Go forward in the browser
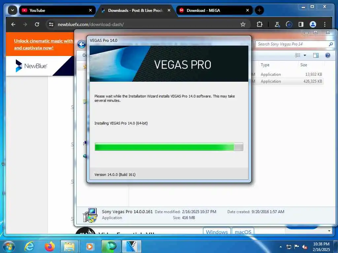 pyautogui.click(x=25, y=24)
